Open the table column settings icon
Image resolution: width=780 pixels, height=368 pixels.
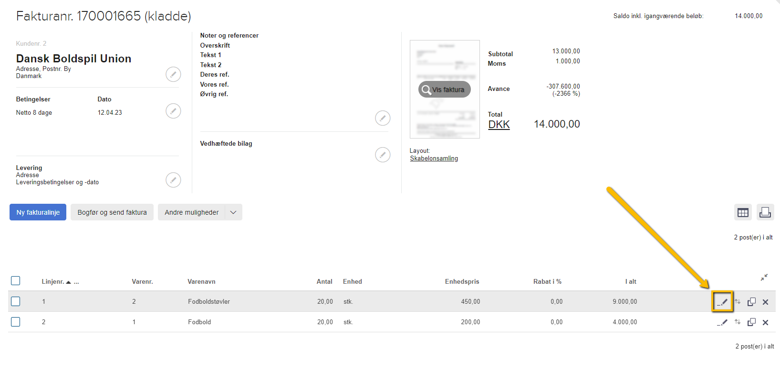pos(743,212)
